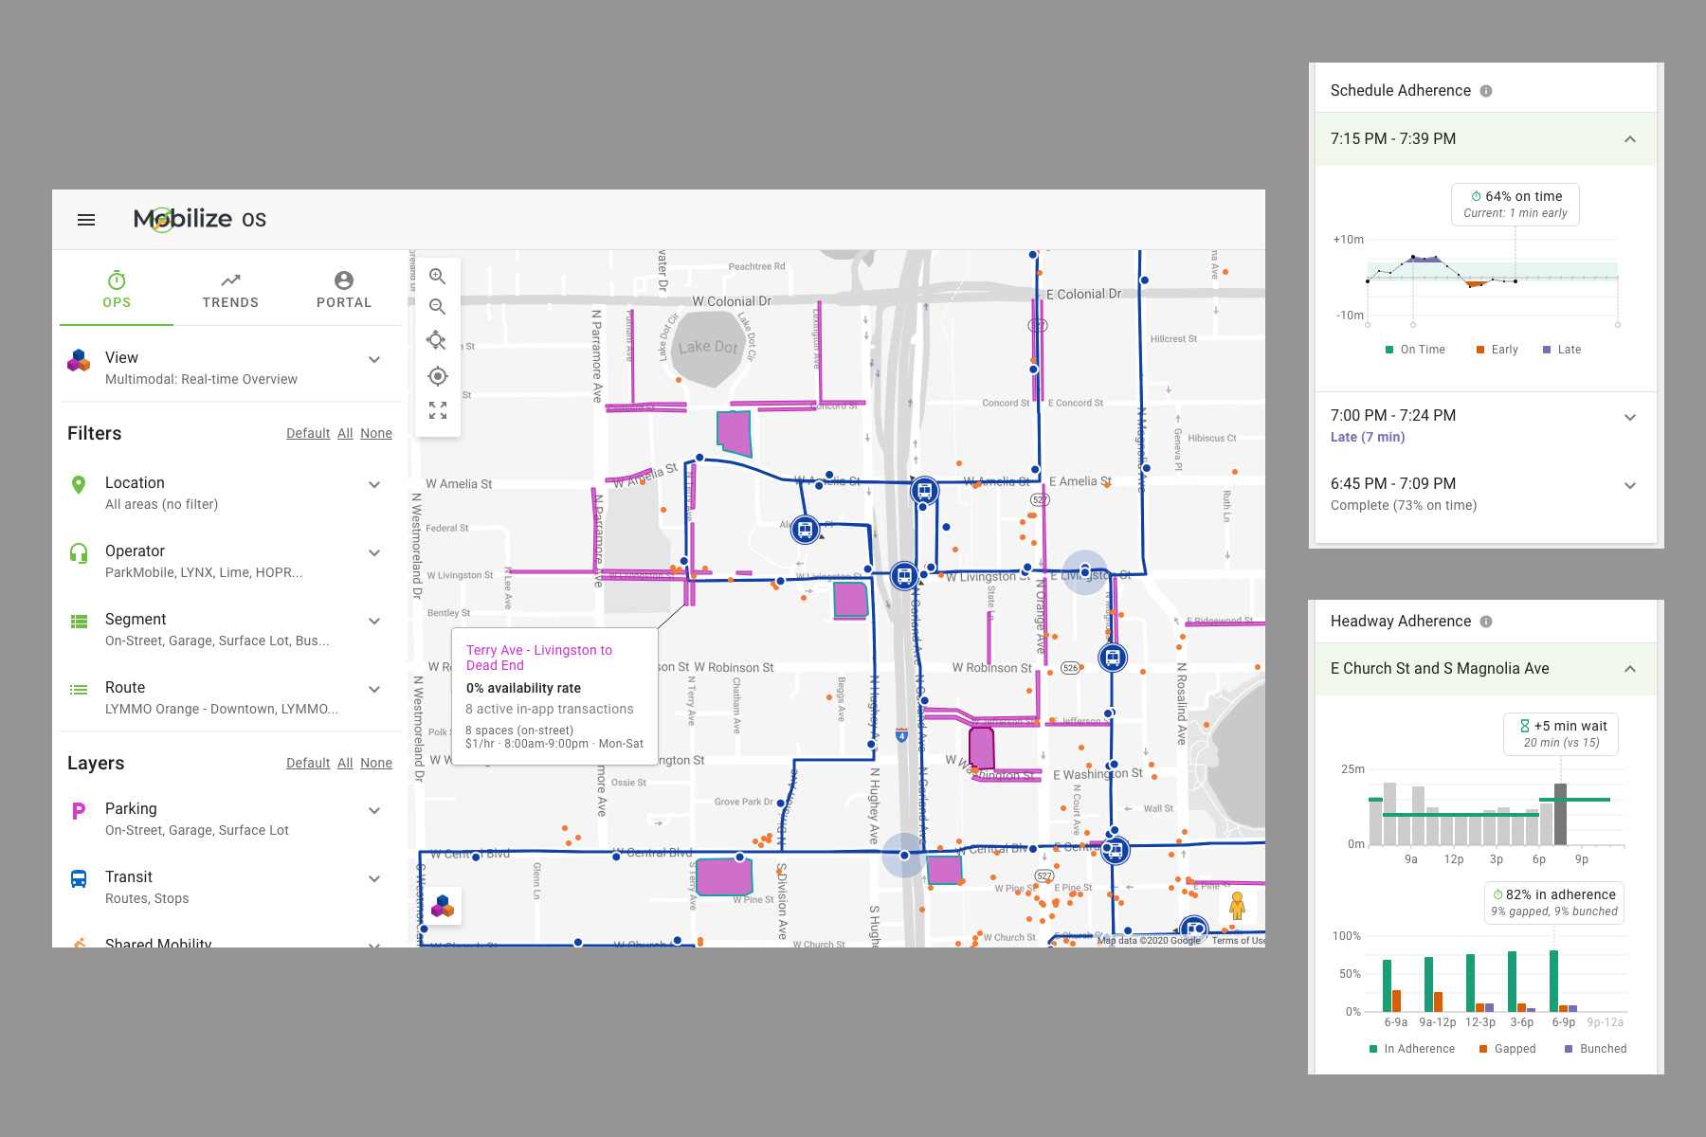Click Late legend entry
Screen dimensions: 1706x1137
click(1562, 350)
